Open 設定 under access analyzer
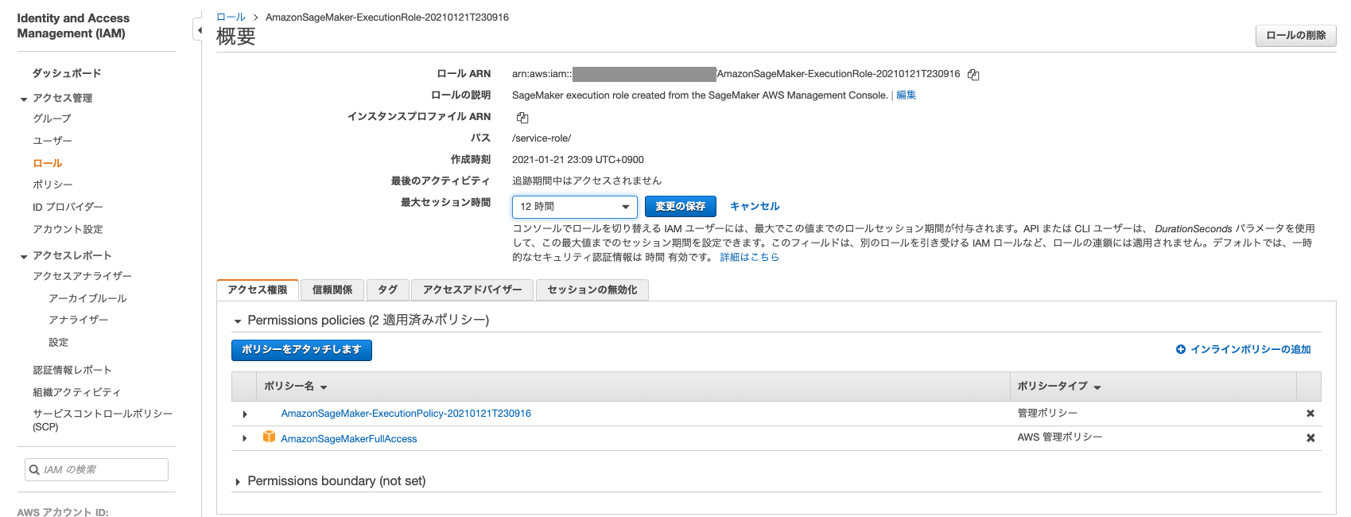 click(x=59, y=342)
